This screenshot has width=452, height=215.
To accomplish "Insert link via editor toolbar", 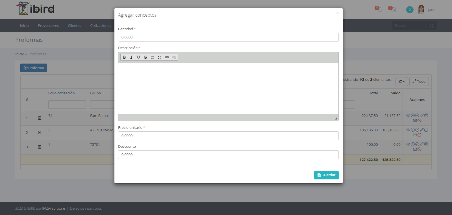I will 167,57.
